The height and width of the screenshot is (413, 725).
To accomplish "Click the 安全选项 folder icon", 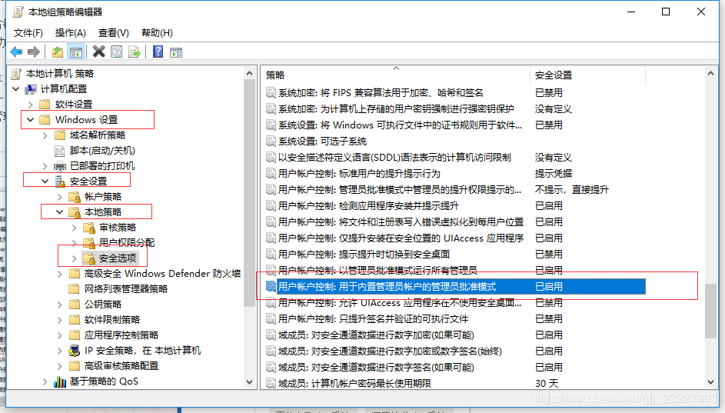I will click(88, 258).
